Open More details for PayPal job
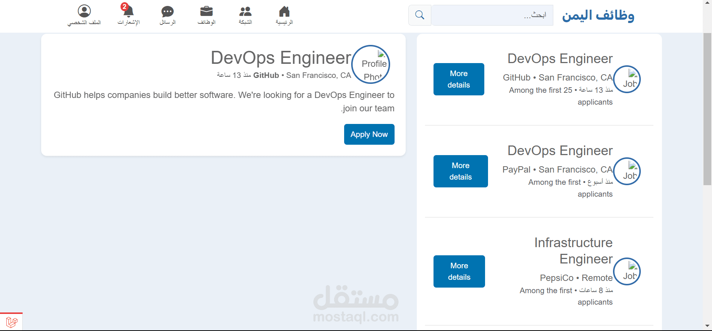 [x=461, y=171]
